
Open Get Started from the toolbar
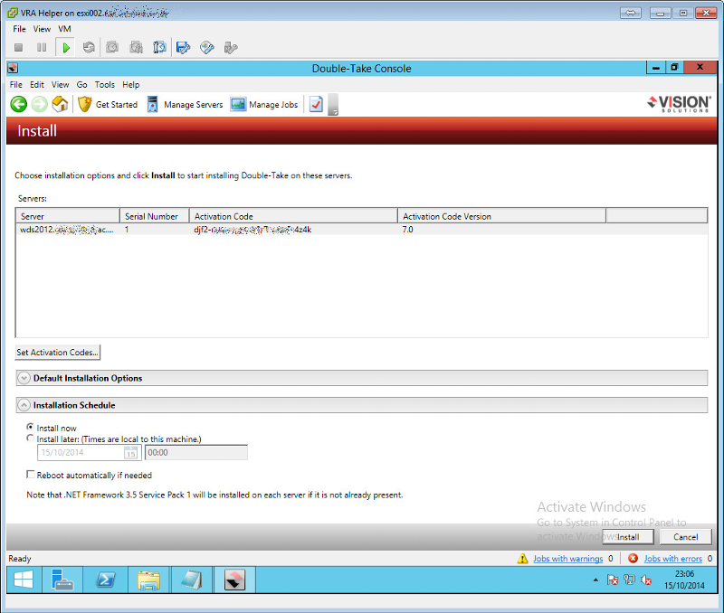[x=108, y=105]
